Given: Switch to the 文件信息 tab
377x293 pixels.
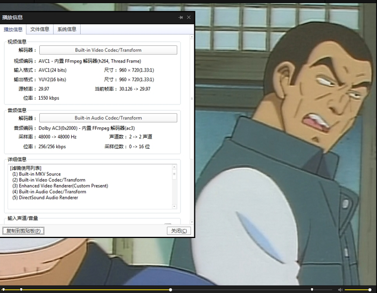Looking at the screenshot, I should 40,30.
